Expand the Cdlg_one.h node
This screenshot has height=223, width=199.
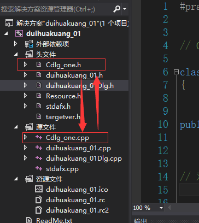[25, 64]
